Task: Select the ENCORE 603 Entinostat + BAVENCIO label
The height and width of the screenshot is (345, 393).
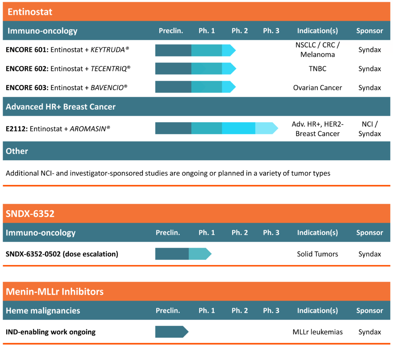Action: click(x=66, y=88)
